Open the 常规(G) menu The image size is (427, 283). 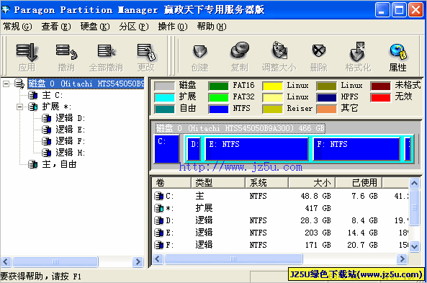click(x=17, y=27)
